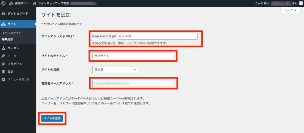The width and height of the screenshot is (304, 133).
Task: Click the WordPress logo icon
Action: [x=4, y=3]
